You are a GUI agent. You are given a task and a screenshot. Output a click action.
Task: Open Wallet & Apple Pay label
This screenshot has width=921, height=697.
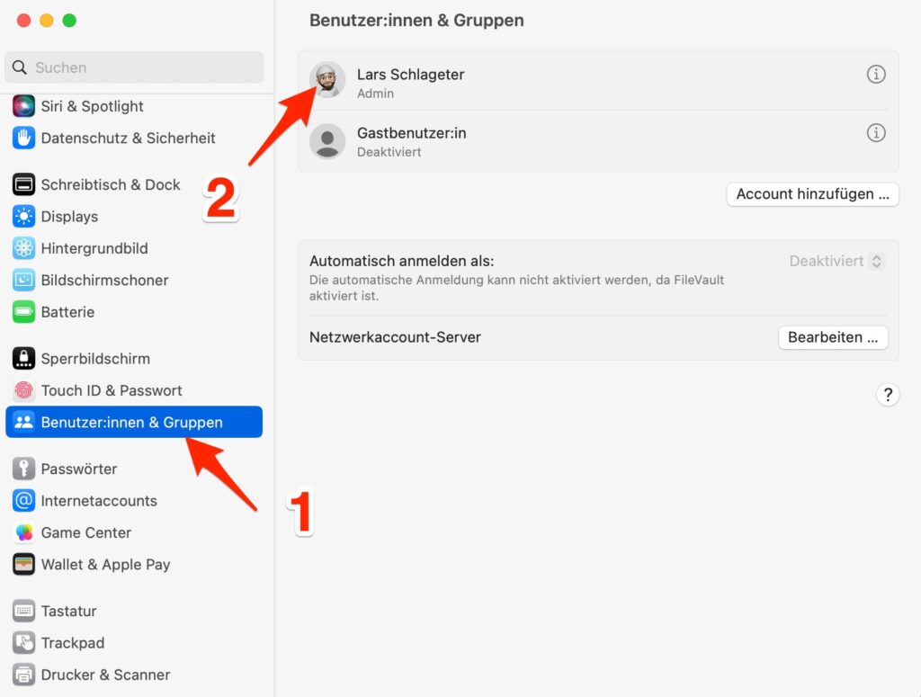[106, 564]
